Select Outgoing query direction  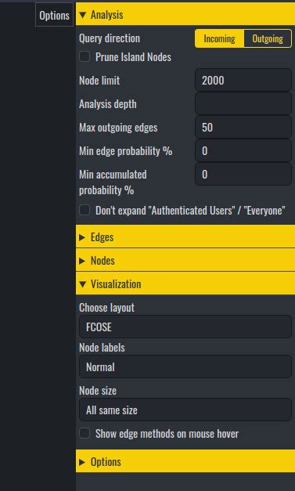[x=268, y=39]
